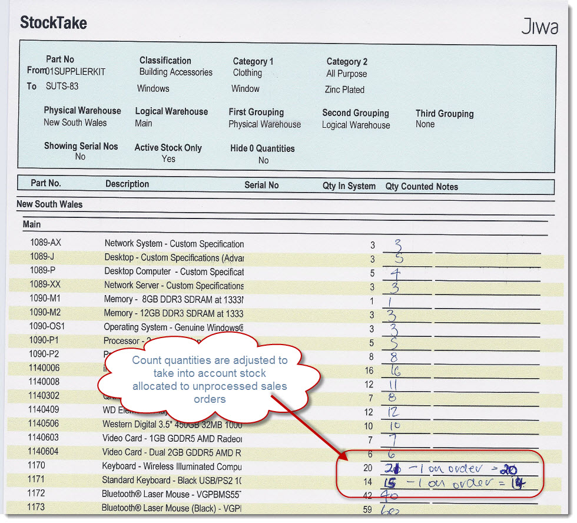Click None under Third Grouping
The height and width of the screenshot is (523, 577).
[x=425, y=124]
